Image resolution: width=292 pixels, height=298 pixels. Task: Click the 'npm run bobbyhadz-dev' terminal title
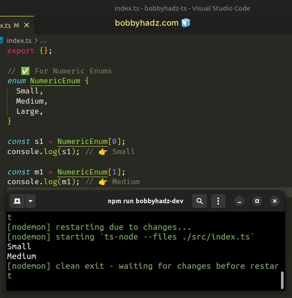(x=146, y=201)
